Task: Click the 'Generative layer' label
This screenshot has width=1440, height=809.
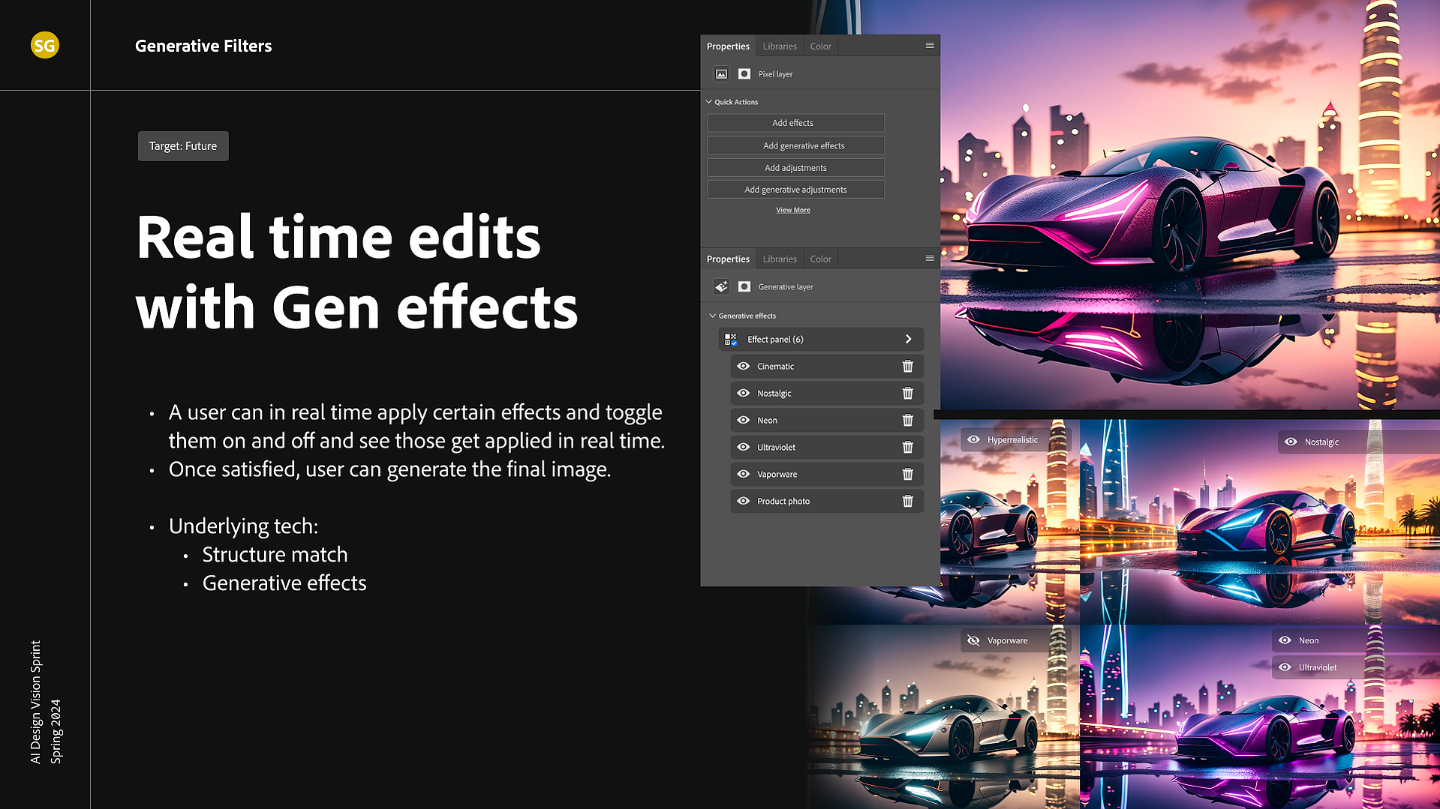Action: [786, 287]
